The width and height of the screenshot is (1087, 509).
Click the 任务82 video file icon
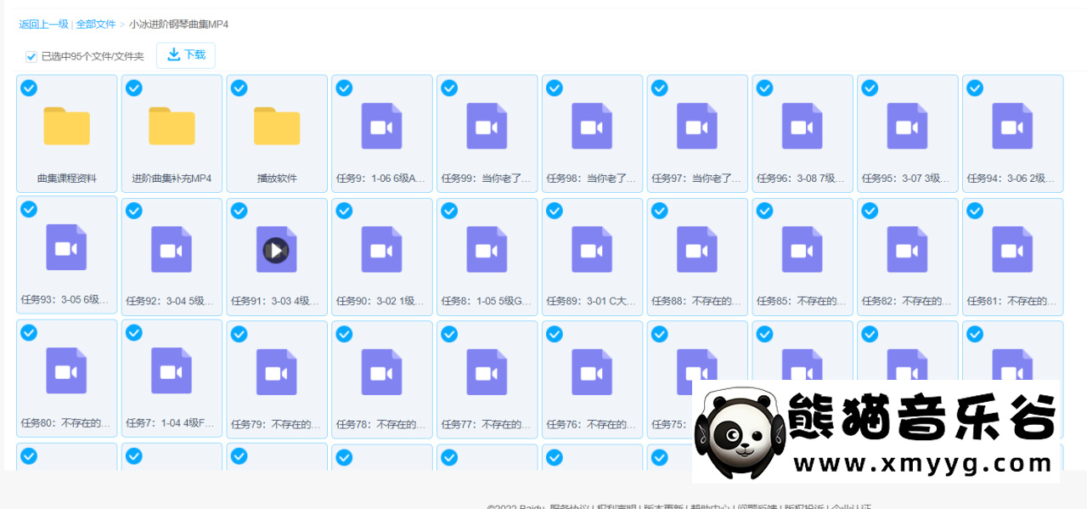(x=907, y=249)
